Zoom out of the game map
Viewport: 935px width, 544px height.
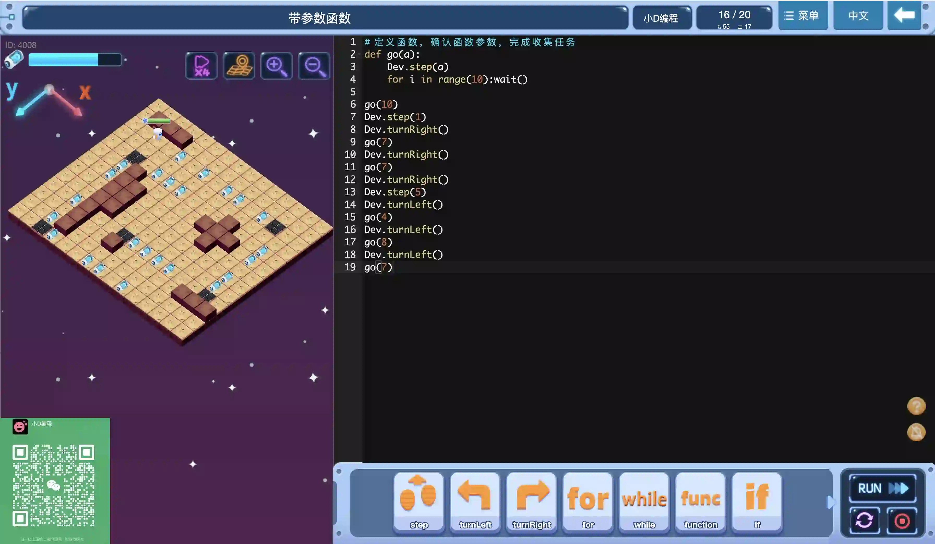tap(314, 66)
